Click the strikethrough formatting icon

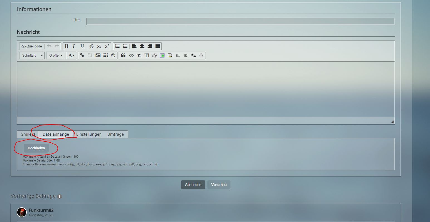pyautogui.click(x=92, y=46)
